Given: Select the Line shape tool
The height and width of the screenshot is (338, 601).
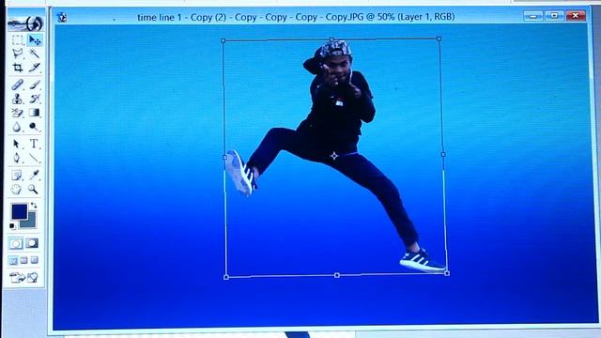Looking at the screenshot, I should (x=34, y=158).
